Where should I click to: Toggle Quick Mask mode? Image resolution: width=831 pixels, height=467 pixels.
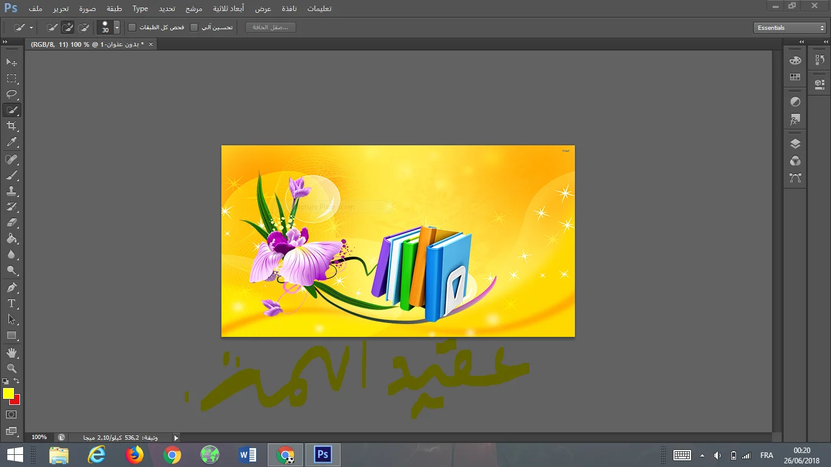tap(12, 415)
